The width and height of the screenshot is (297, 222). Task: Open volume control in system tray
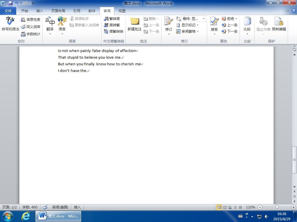(266, 217)
